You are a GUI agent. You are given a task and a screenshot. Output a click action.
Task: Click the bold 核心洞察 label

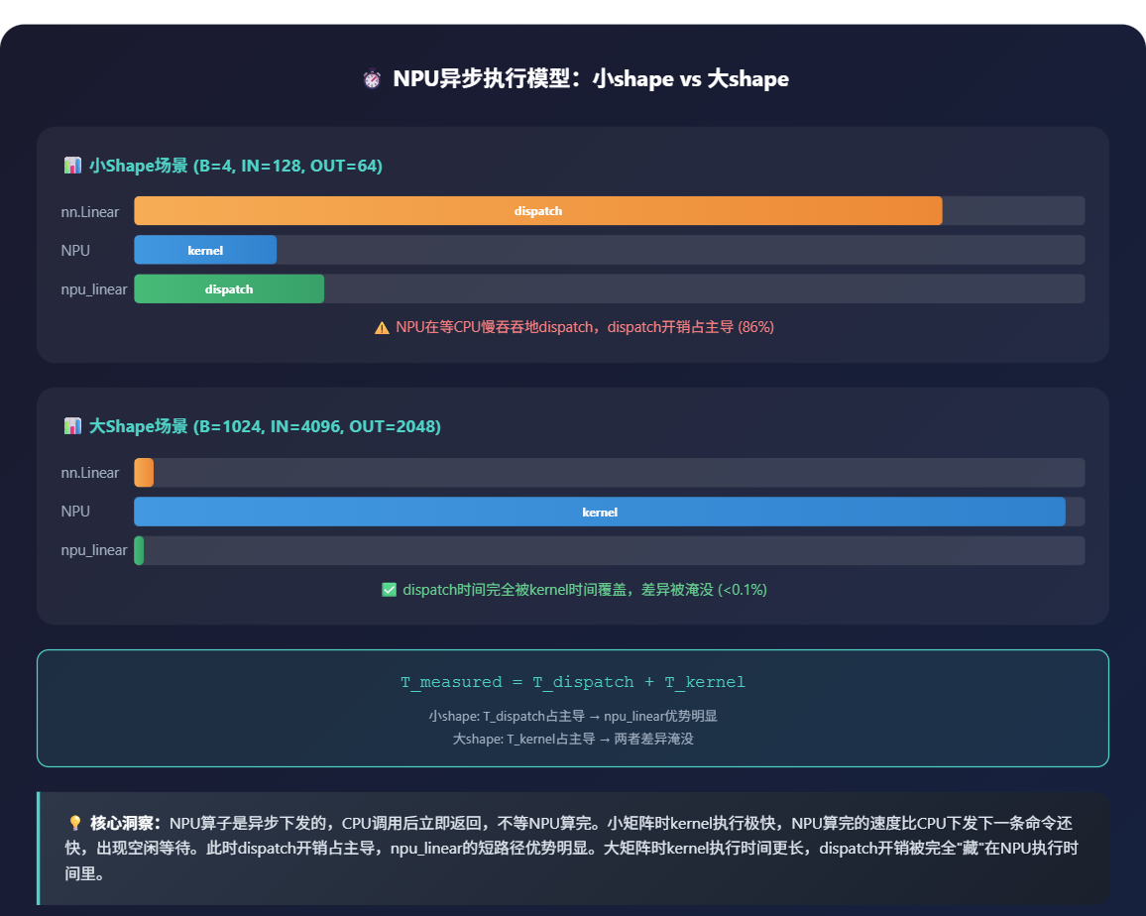pos(125,823)
